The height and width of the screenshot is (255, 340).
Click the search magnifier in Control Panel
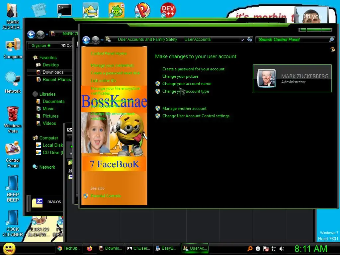[331, 40]
